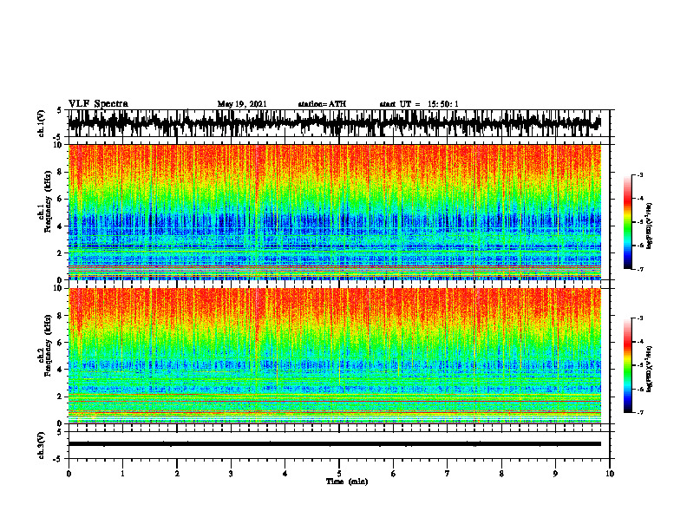The height and width of the screenshot is (531, 687).
Task: Click time axis tick label "1"
Action: pos(122,474)
